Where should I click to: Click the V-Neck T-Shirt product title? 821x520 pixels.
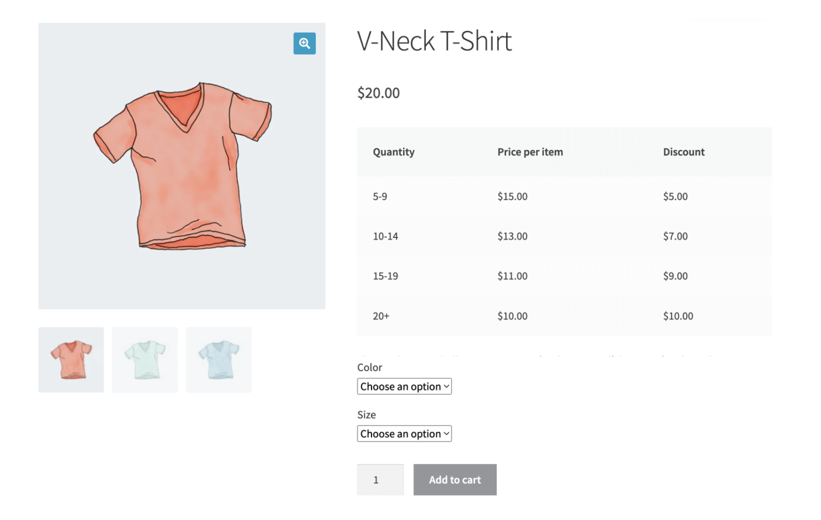tap(434, 41)
